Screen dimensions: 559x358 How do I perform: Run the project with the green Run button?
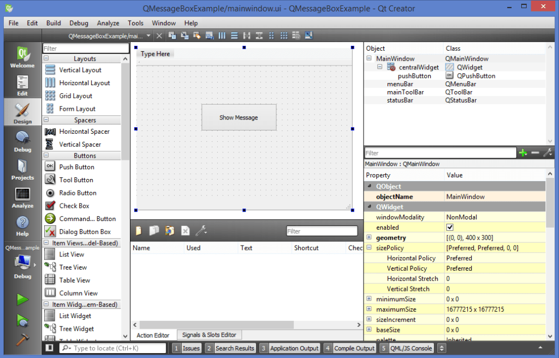[x=22, y=300]
